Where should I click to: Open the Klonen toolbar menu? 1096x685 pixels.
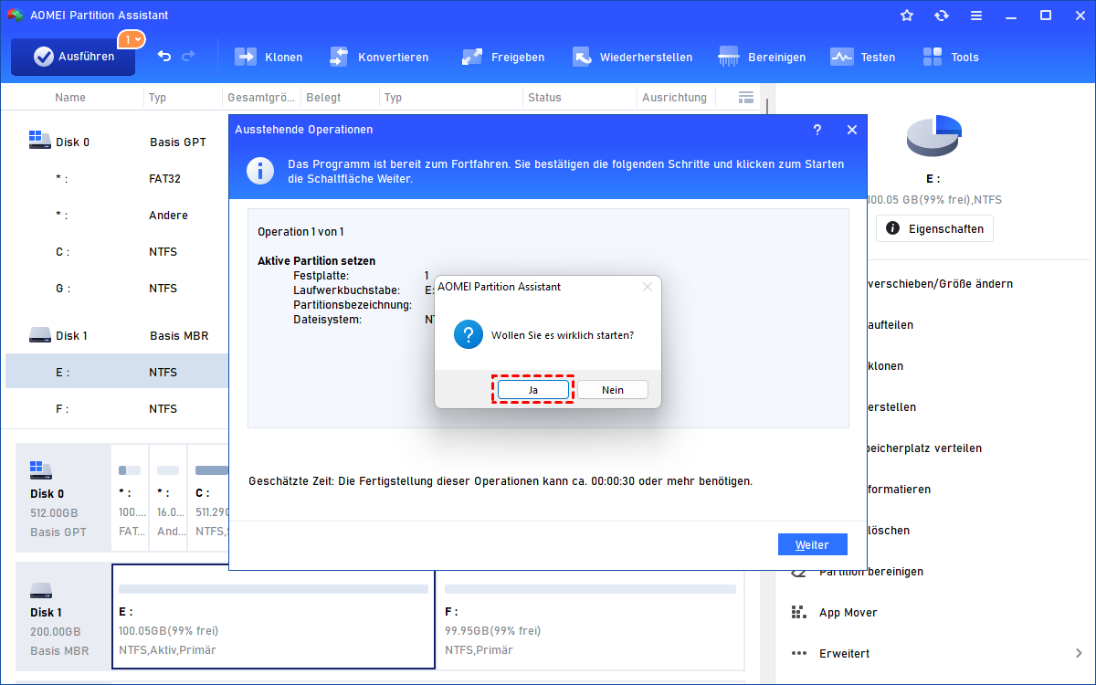269,57
